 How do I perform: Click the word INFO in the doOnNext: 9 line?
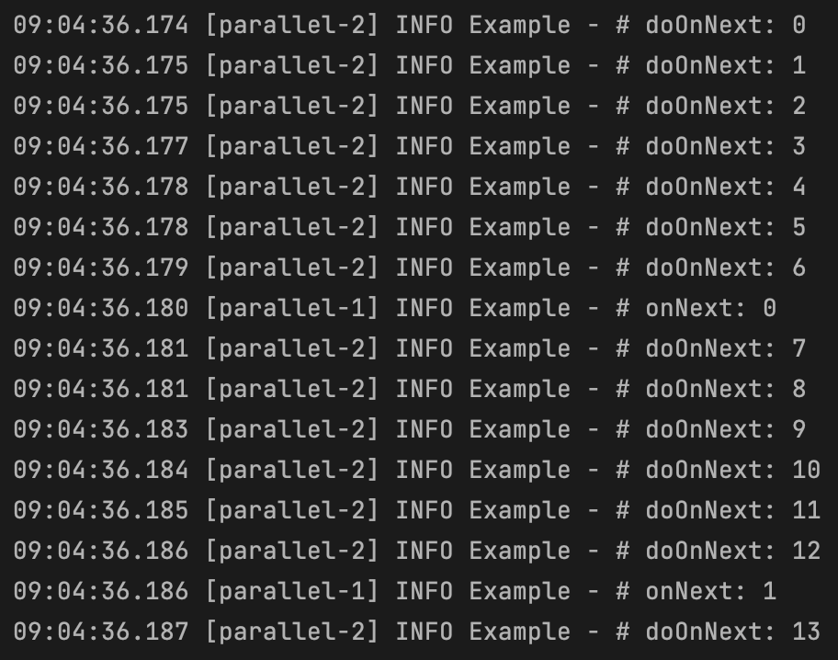pyautogui.click(x=425, y=430)
